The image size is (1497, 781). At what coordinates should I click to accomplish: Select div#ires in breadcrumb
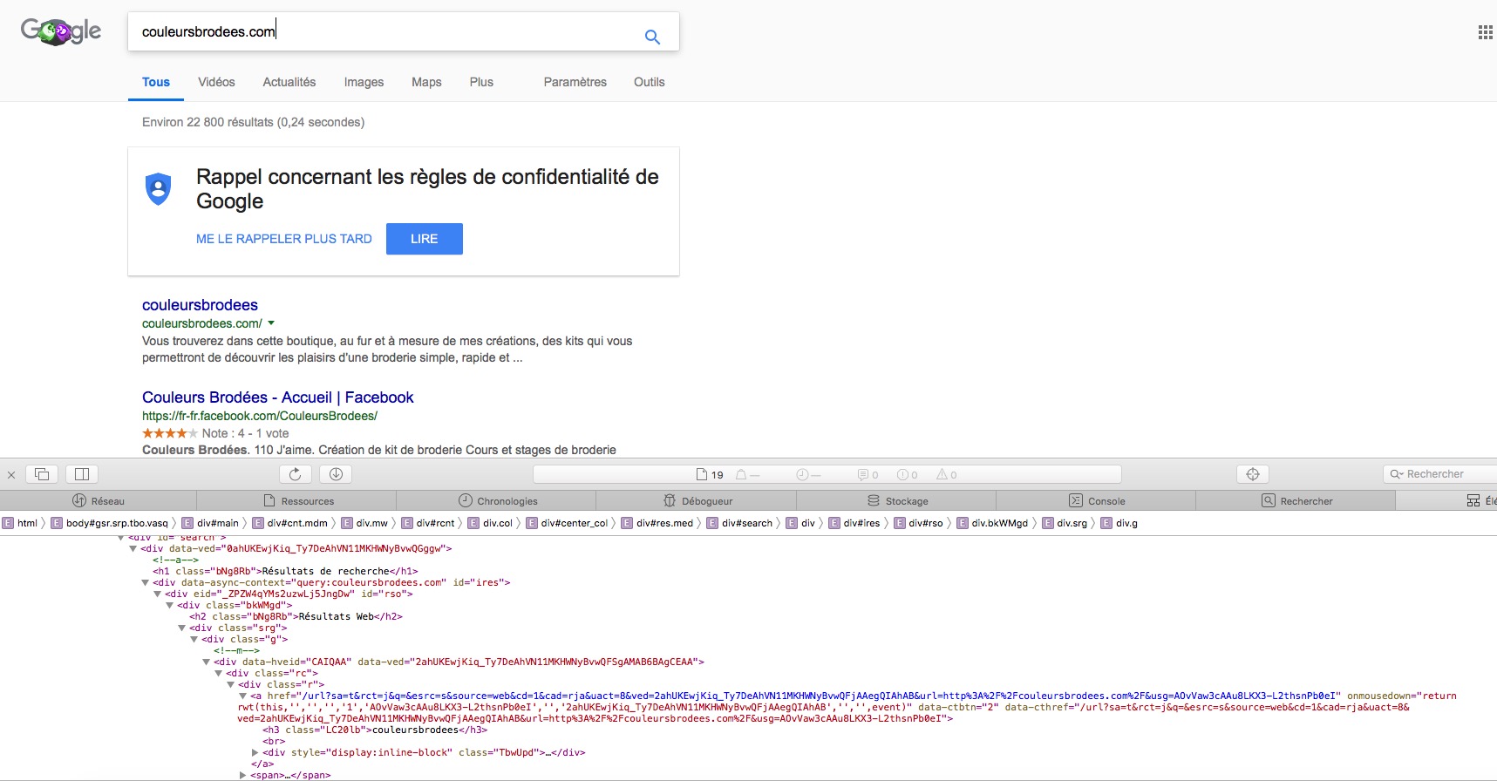pos(854,523)
